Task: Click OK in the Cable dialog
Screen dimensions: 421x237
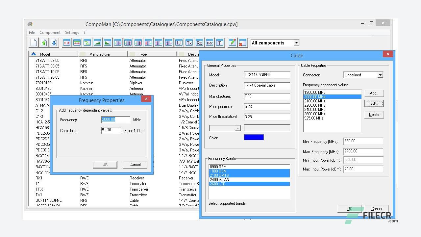Action: (x=350, y=209)
